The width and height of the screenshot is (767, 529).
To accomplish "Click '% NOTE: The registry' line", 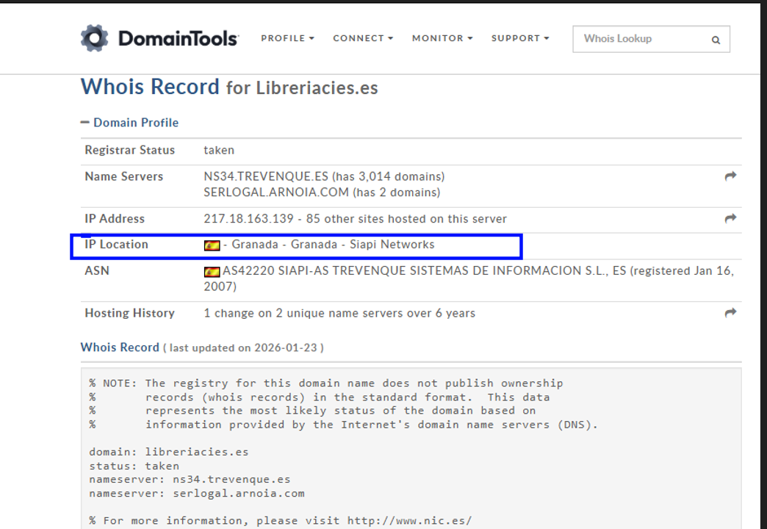I will [x=325, y=383].
